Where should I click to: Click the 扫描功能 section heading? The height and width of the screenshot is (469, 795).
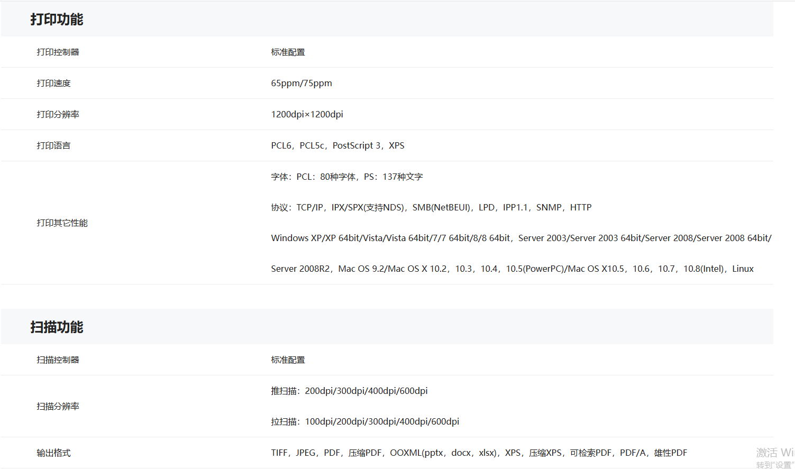(57, 327)
